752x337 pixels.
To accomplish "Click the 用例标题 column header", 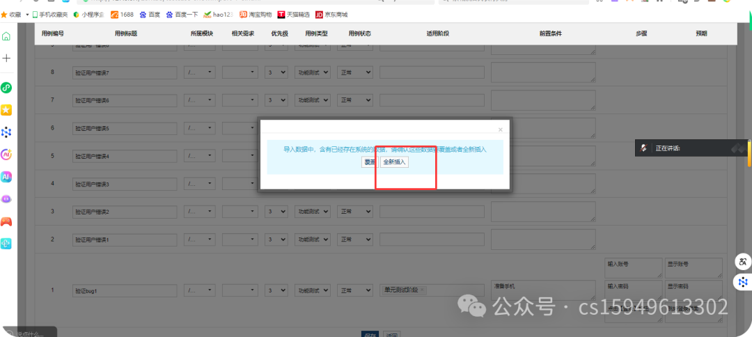I will click(126, 34).
